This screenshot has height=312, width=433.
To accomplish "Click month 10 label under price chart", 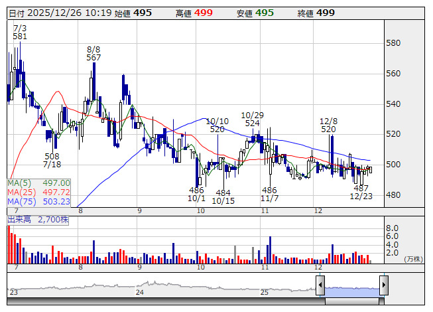I will click(201, 211).
